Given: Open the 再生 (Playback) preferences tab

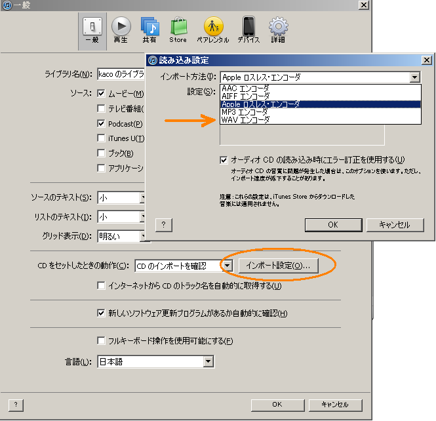Looking at the screenshot, I should [x=121, y=30].
